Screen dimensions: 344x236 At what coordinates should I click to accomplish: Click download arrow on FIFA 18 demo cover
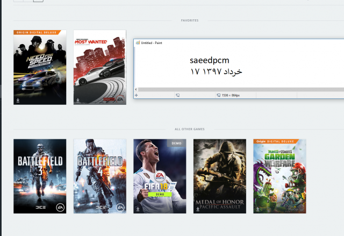(x=138, y=209)
